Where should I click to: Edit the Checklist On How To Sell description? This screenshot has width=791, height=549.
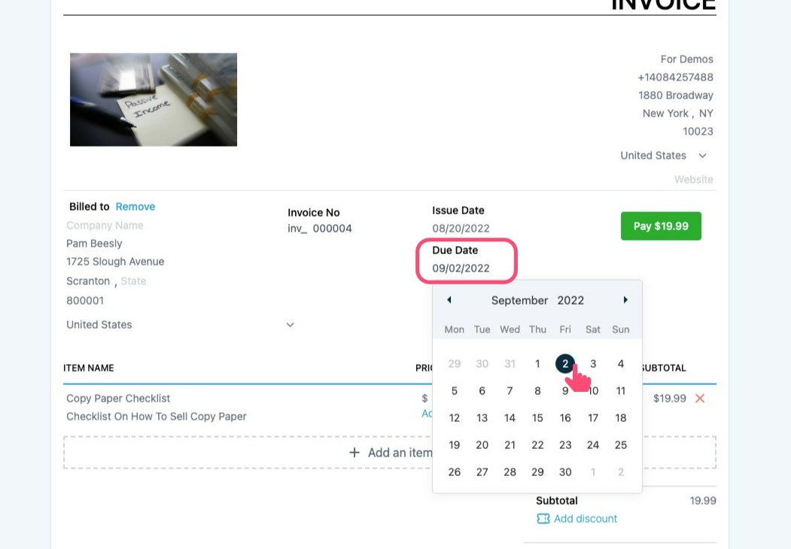click(157, 417)
